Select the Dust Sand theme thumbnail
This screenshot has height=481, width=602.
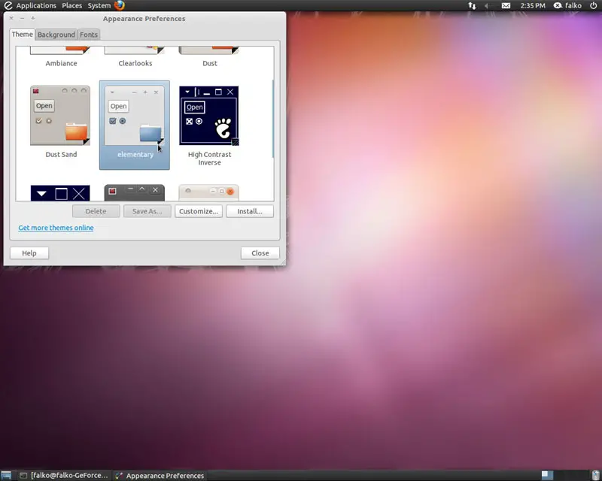pos(60,116)
